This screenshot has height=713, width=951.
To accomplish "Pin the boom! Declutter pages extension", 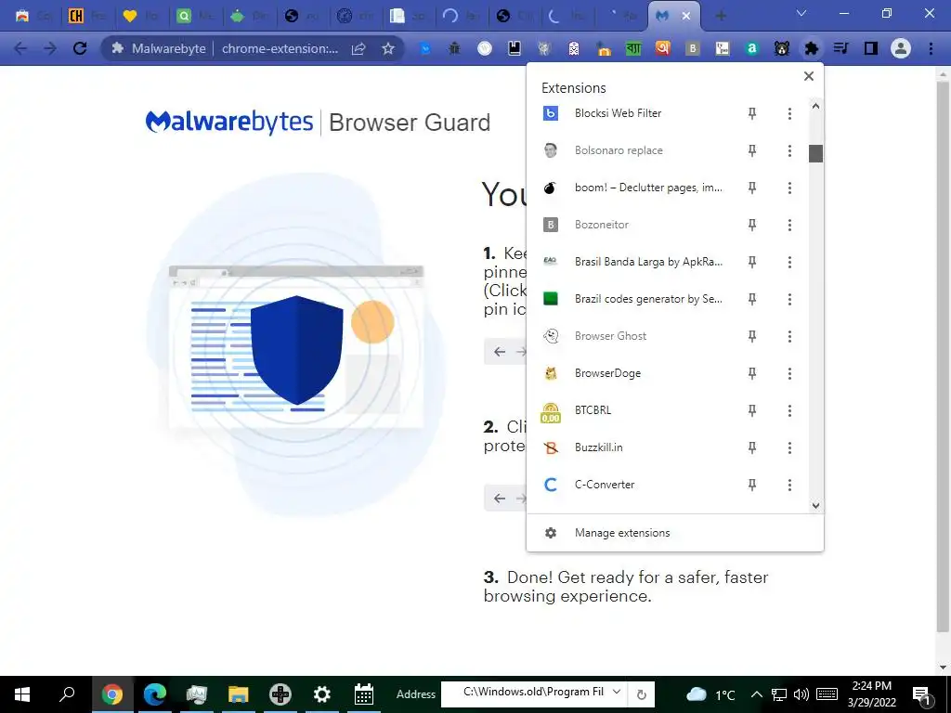I will click(x=752, y=188).
